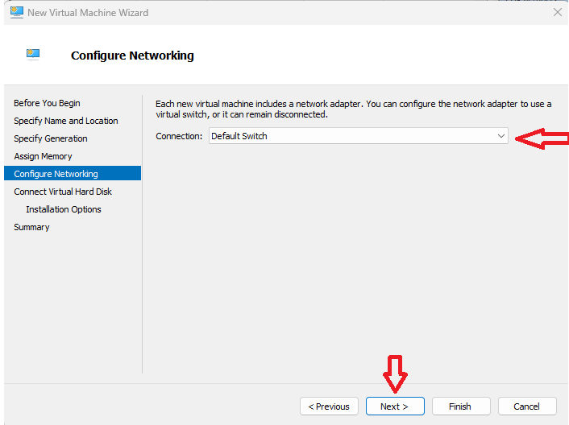Go to the Summary step in the sidebar
This screenshot has height=425, width=569.
pyautogui.click(x=31, y=227)
